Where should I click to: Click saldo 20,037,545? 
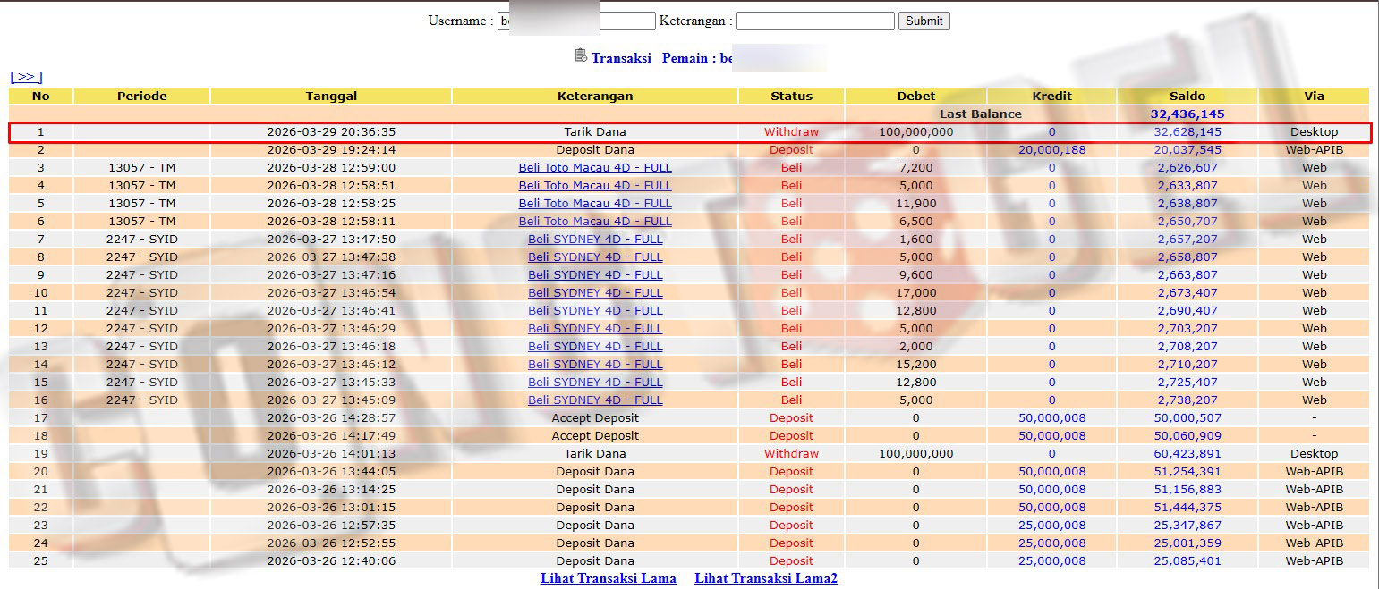pyautogui.click(x=1187, y=149)
